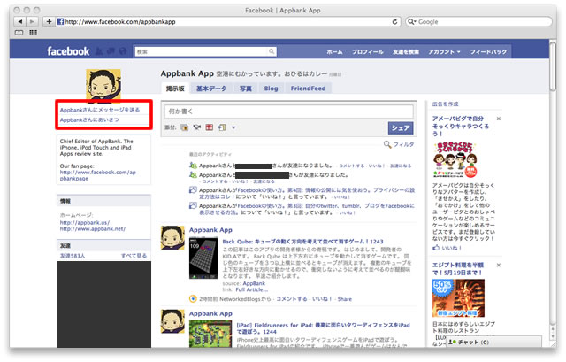
Task: Reload the page using the refresh icon
Action: pyautogui.click(x=394, y=21)
